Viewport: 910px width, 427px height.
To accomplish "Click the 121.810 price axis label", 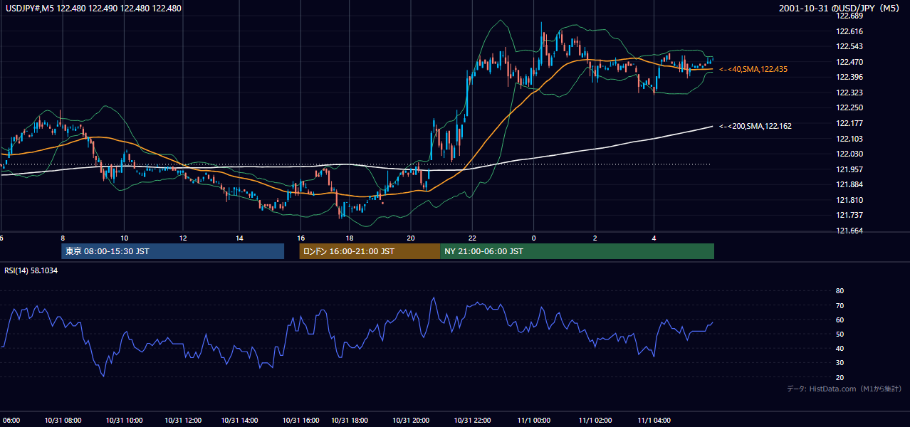I will pyautogui.click(x=850, y=200).
